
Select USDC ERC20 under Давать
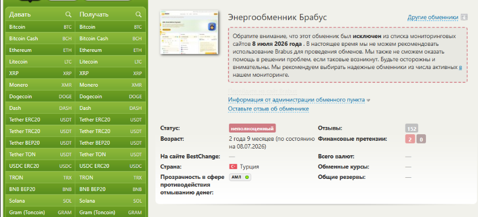[40, 166]
